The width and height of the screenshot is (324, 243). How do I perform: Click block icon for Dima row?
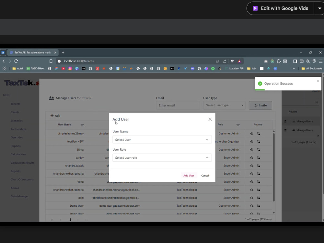[x=251, y=150]
